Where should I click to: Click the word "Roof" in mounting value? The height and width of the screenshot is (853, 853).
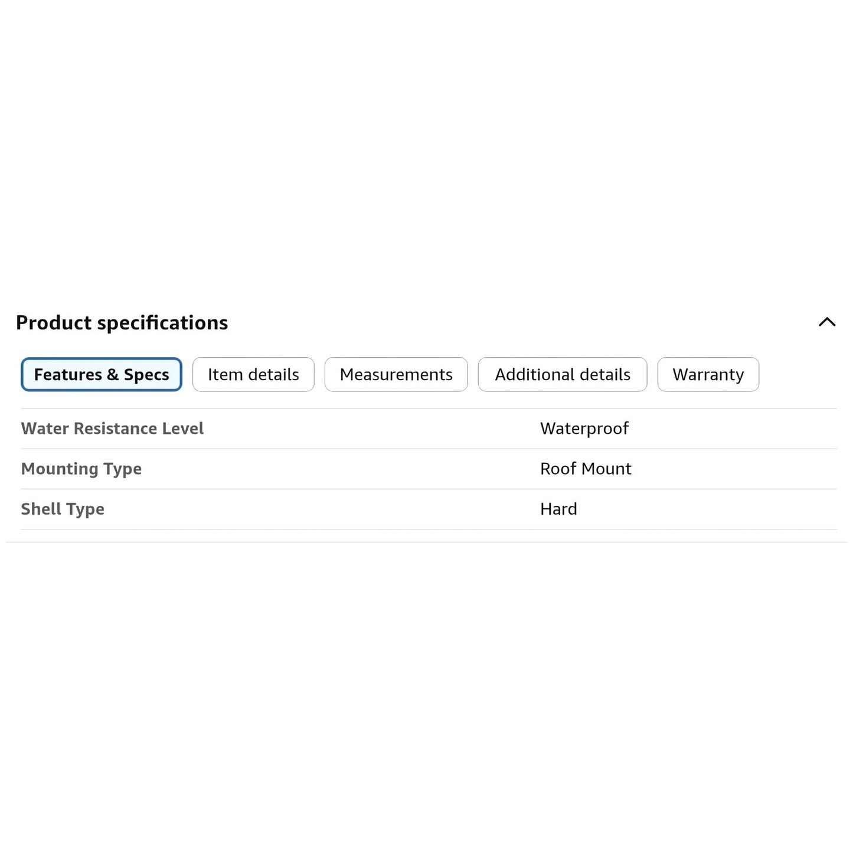(x=558, y=469)
